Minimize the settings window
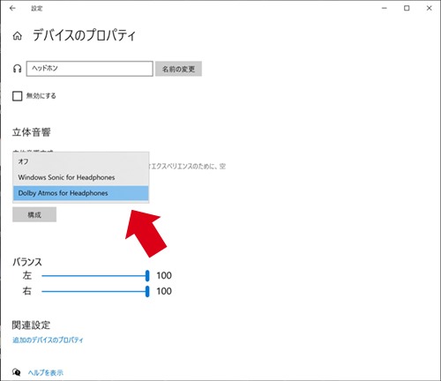Viewport: 441px width, 381px height. [385, 8]
